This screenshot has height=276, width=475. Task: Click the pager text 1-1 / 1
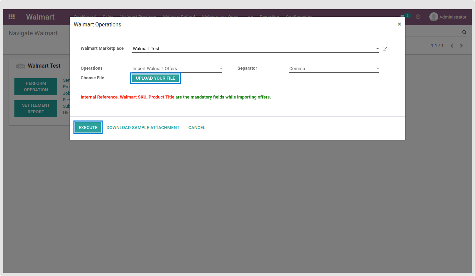(x=437, y=46)
